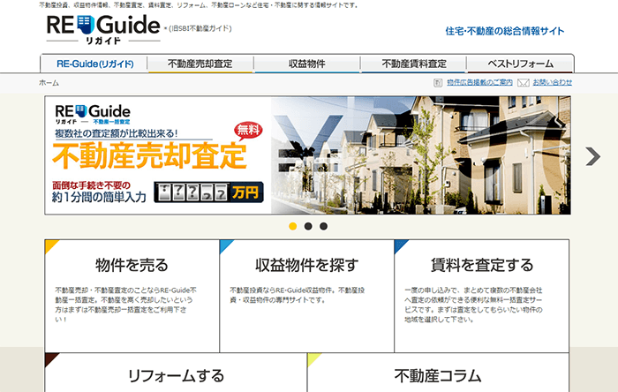This screenshot has width=618, height=392.
Task: Click the (旧SBI不動産ガイド) text
Action: pos(200,28)
